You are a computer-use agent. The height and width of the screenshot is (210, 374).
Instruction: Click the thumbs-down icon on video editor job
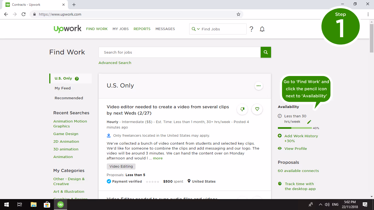coord(242,109)
